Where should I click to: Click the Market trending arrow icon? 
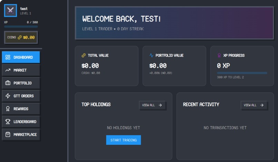[x=8, y=70]
